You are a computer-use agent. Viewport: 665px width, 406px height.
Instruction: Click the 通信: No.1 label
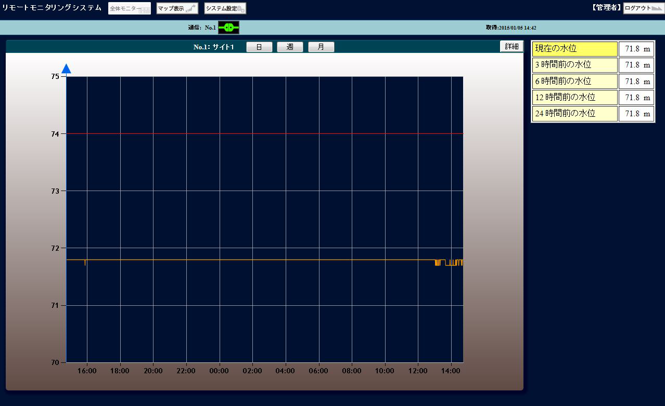pos(202,28)
